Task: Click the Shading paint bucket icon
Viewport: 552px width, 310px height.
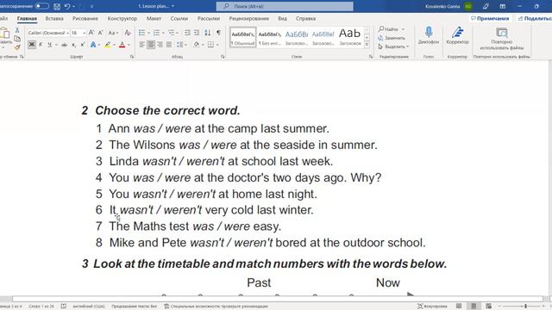Action: (x=196, y=45)
